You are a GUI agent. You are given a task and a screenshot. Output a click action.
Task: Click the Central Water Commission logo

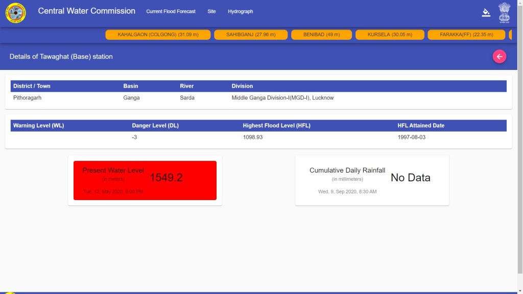[x=15, y=13]
